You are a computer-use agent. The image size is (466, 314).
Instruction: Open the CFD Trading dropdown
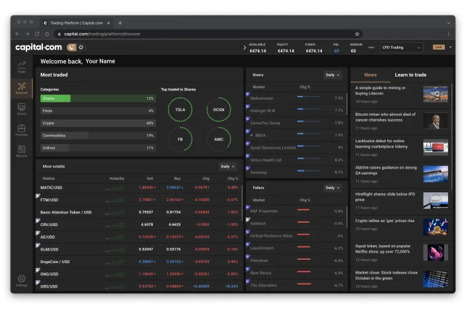[x=401, y=48]
